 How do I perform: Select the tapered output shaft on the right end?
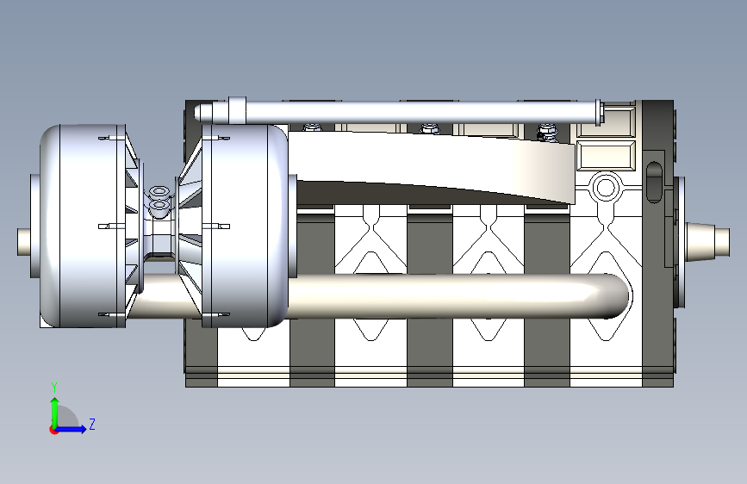[x=707, y=240]
